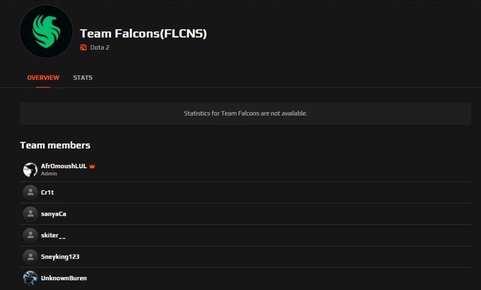Image resolution: width=481 pixels, height=290 pixels.
Task: Open skiter__ member name link
Action: coord(53,235)
